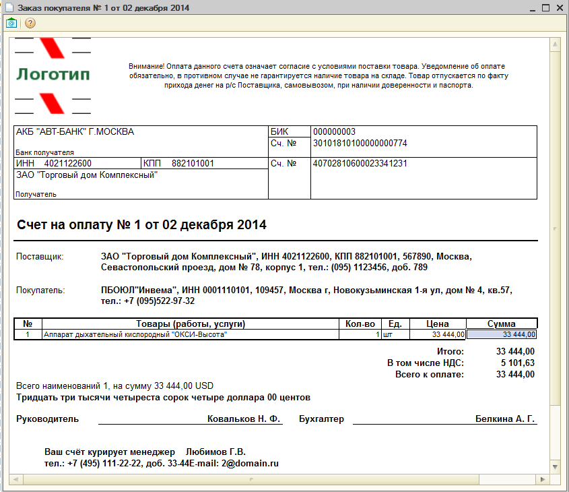Screen dimensions: 569x492
Task: Click the Получатель caption
Action: pos(36,194)
